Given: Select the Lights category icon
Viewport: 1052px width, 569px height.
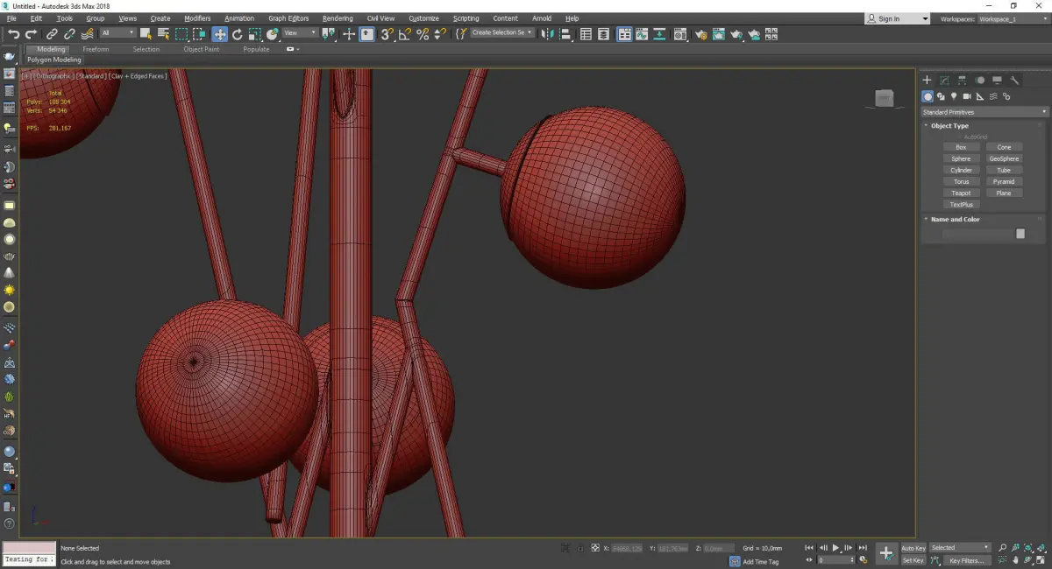Looking at the screenshot, I should pos(953,96).
